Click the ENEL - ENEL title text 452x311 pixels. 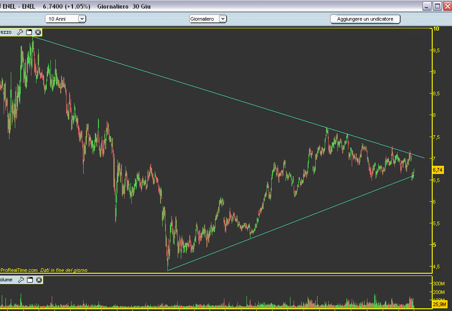pyautogui.click(x=19, y=6)
